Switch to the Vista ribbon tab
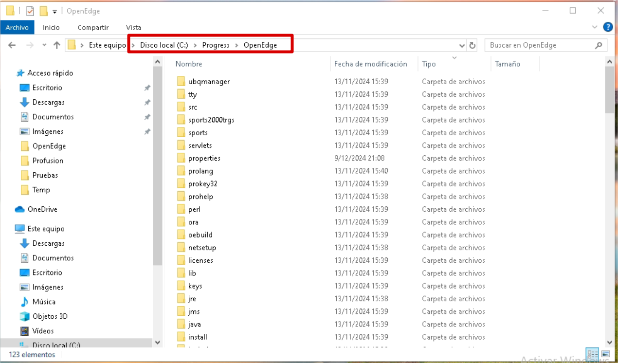Image resolution: width=618 pixels, height=363 pixels. pos(133,28)
